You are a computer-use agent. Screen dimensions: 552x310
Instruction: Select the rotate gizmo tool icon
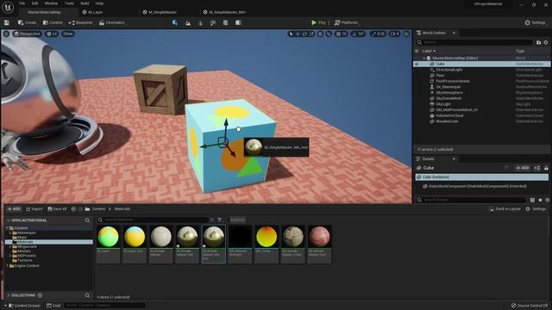point(304,34)
